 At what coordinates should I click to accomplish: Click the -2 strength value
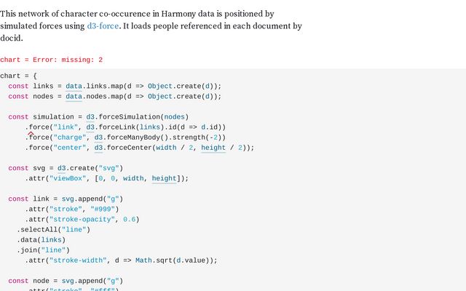pos(213,137)
